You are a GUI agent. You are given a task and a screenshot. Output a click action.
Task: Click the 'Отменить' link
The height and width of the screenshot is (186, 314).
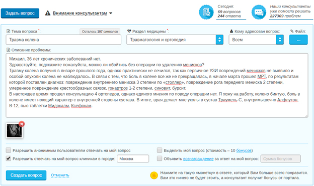point(60,175)
